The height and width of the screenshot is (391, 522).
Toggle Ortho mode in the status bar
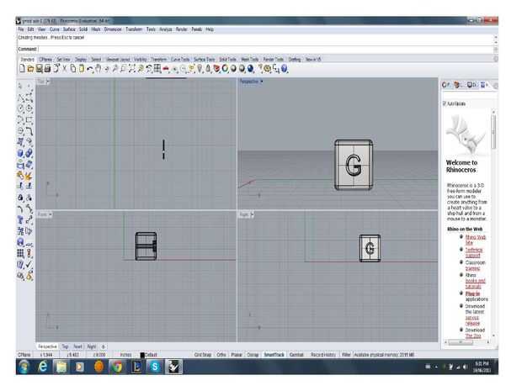tap(221, 355)
